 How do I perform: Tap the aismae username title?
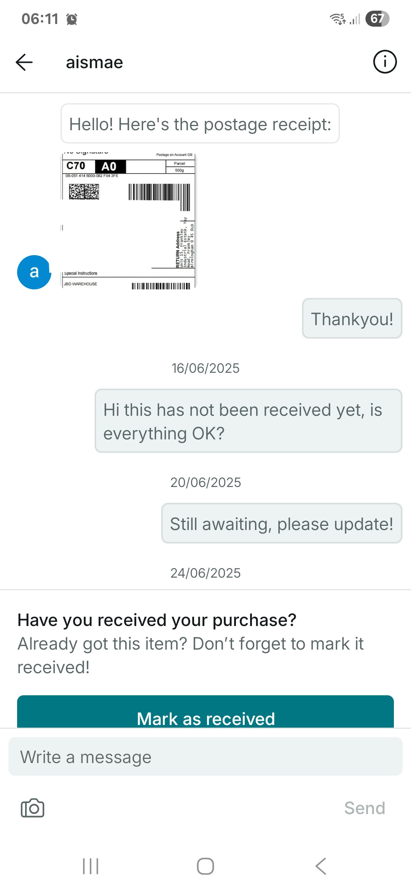pyautogui.click(x=94, y=62)
